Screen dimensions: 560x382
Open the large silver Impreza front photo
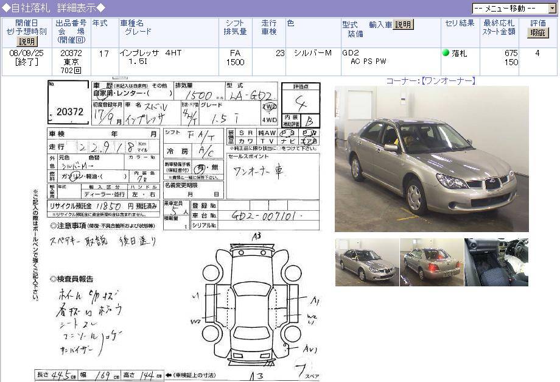432,159
